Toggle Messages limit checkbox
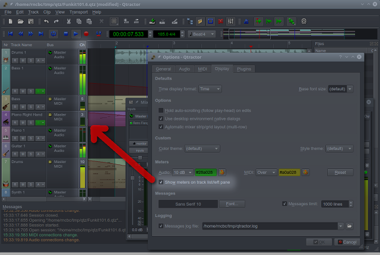This screenshot has height=255, width=380. click(284, 204)
